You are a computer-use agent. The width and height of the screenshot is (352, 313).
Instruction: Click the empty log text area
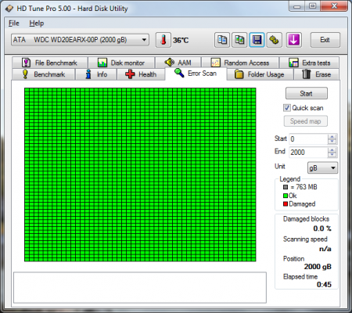tap(140, 287)
